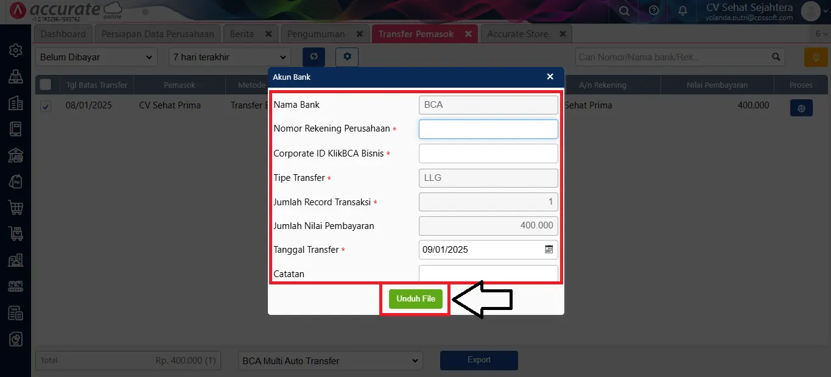Sort by A/n Rekening column header
This screenshot has height=377, width=831.
coord(603,85)
